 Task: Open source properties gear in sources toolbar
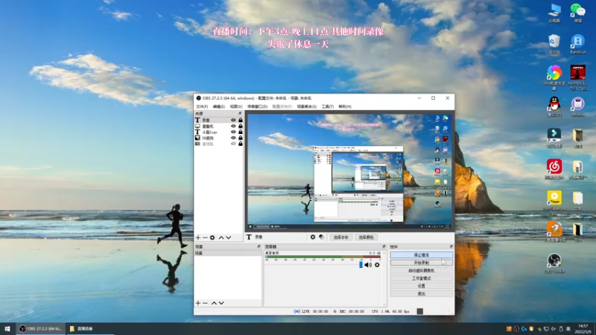pos(212,237)
